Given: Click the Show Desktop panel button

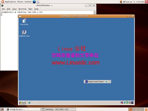Looking at the screenshot, I should (x=2, y=109).
